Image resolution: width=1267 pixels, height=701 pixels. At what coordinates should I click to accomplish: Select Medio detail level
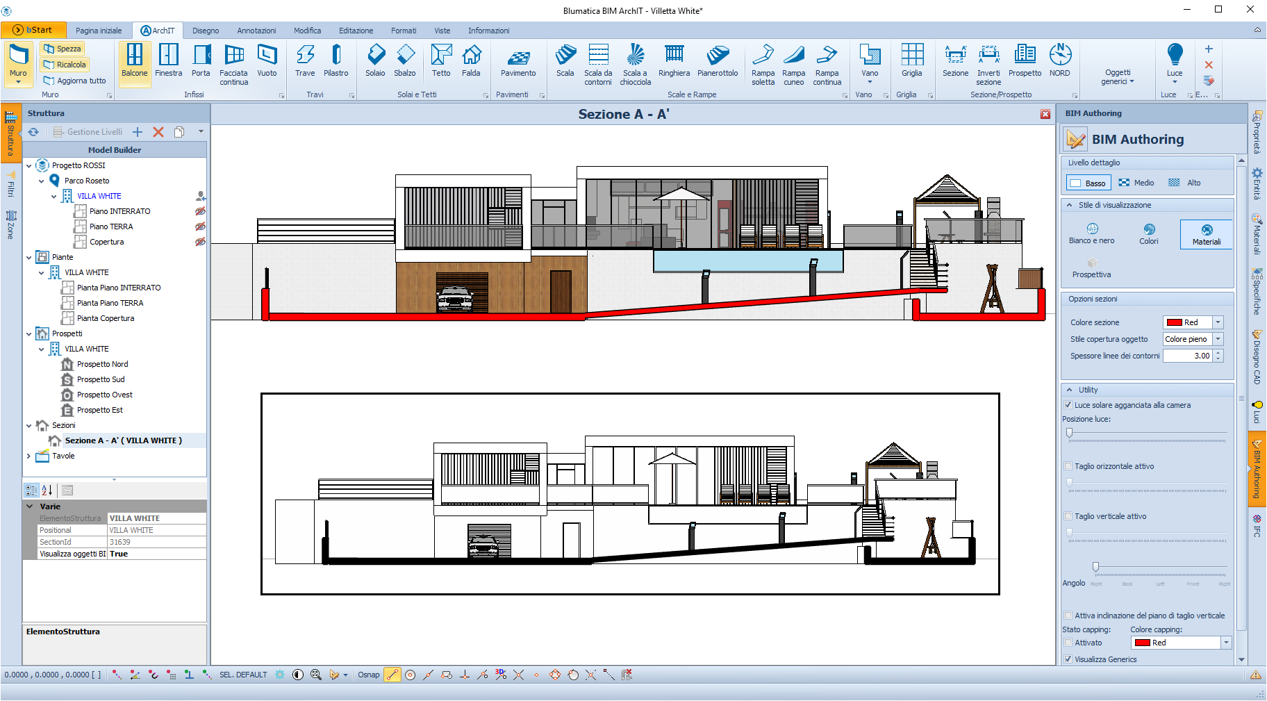click(1136, 183)
